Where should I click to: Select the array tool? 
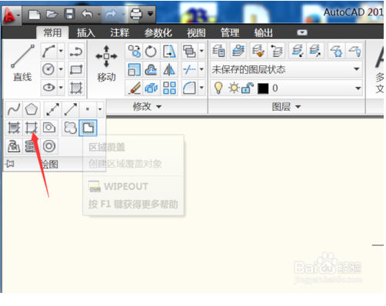click(169, 88)
